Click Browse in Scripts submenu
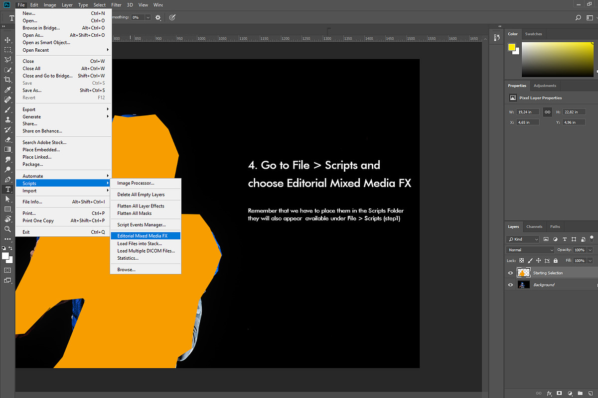598x398 pixels. 146,270
